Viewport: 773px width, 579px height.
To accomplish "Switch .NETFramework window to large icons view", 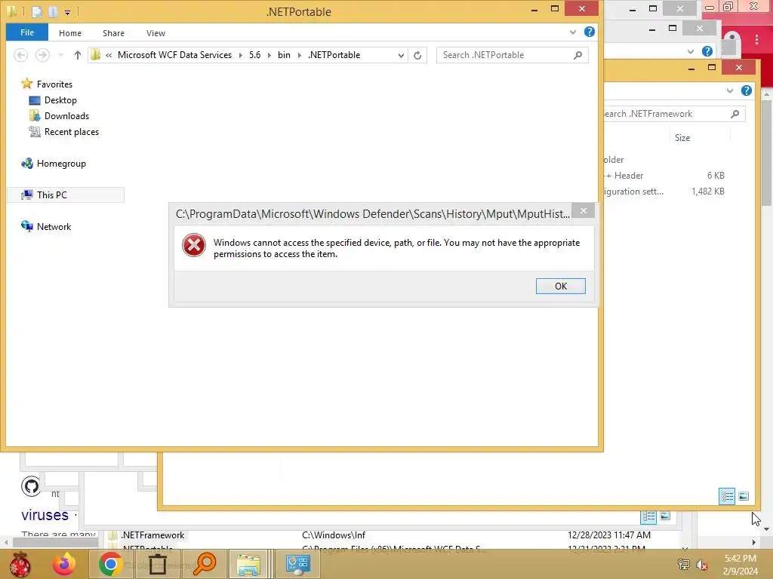I will point(744,496).
